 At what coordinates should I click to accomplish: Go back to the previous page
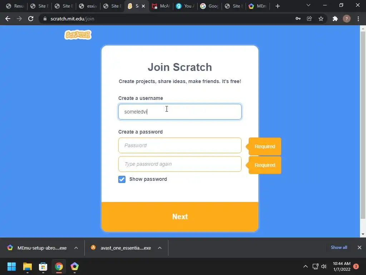8,19
